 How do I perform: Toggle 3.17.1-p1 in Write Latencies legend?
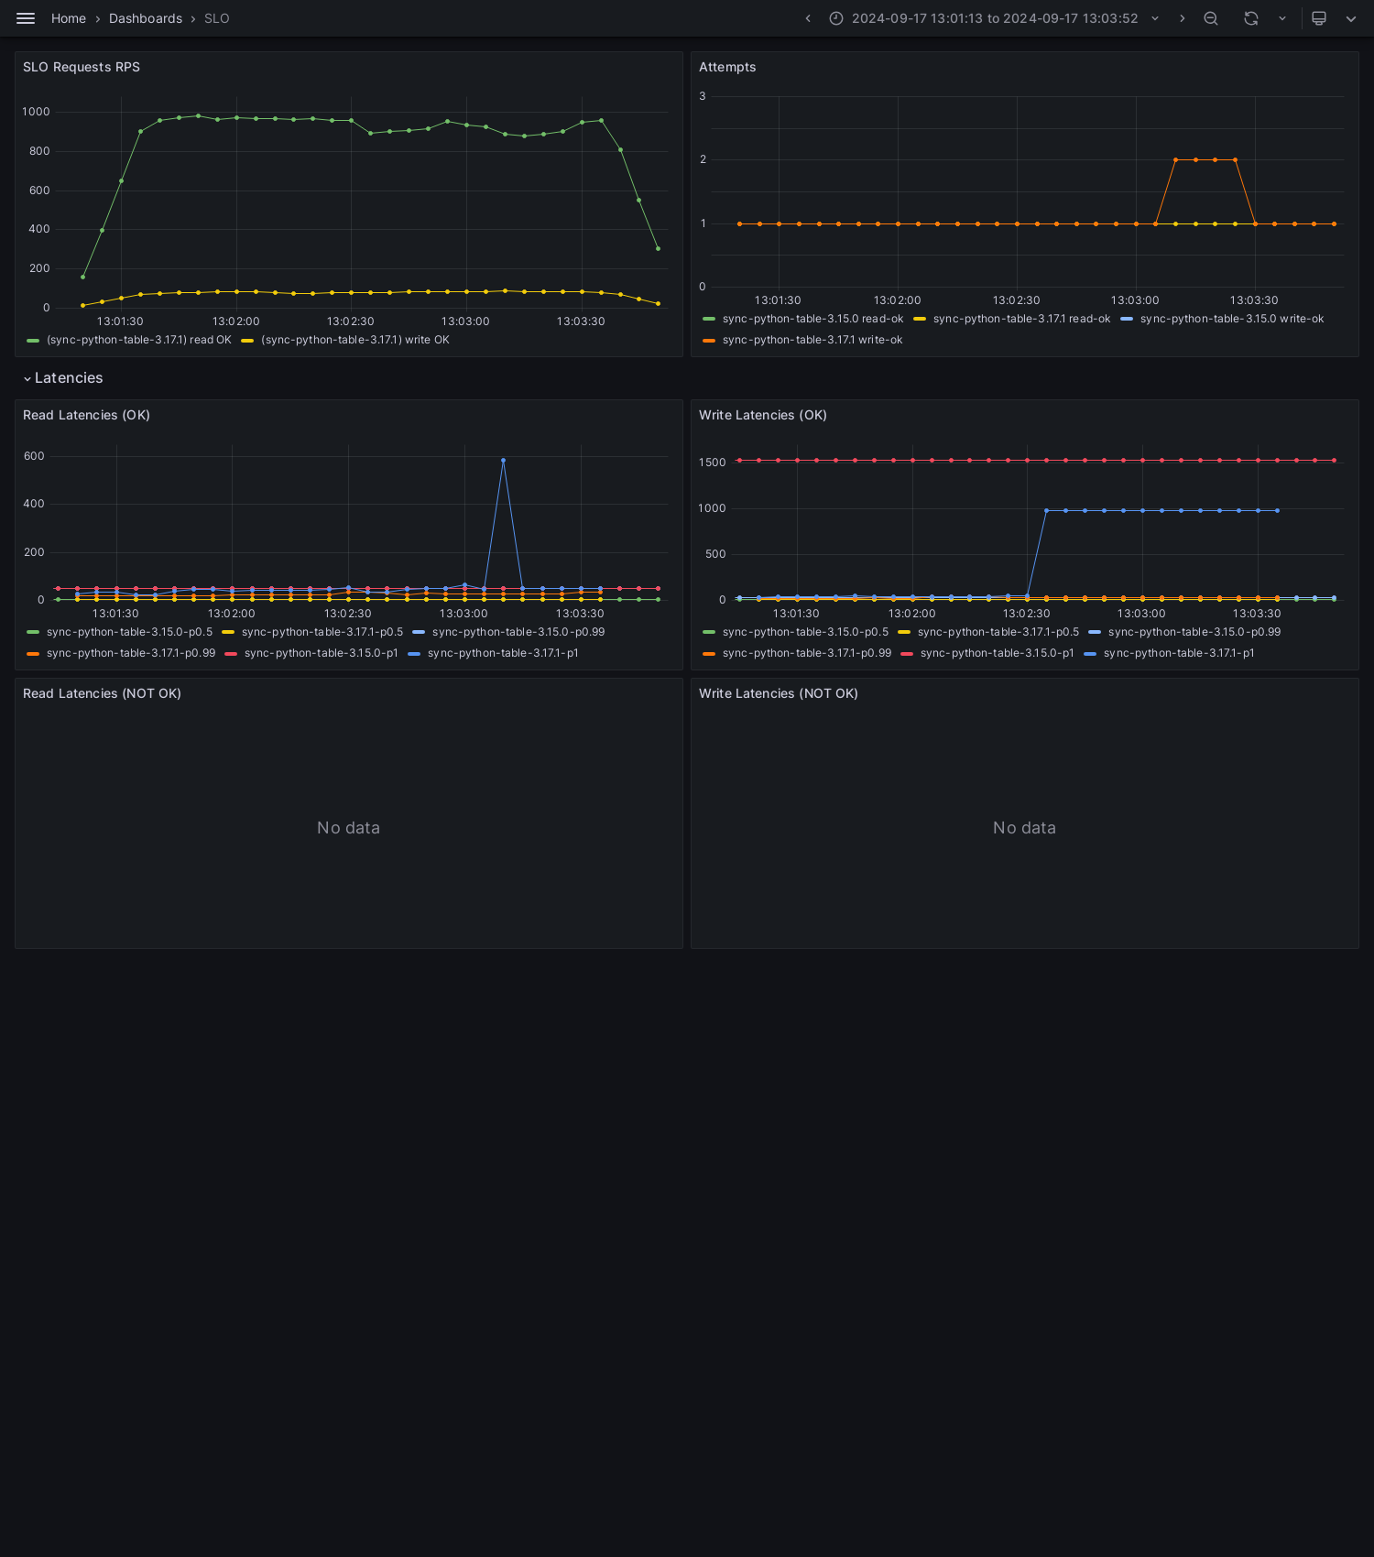coord(1179,653)
